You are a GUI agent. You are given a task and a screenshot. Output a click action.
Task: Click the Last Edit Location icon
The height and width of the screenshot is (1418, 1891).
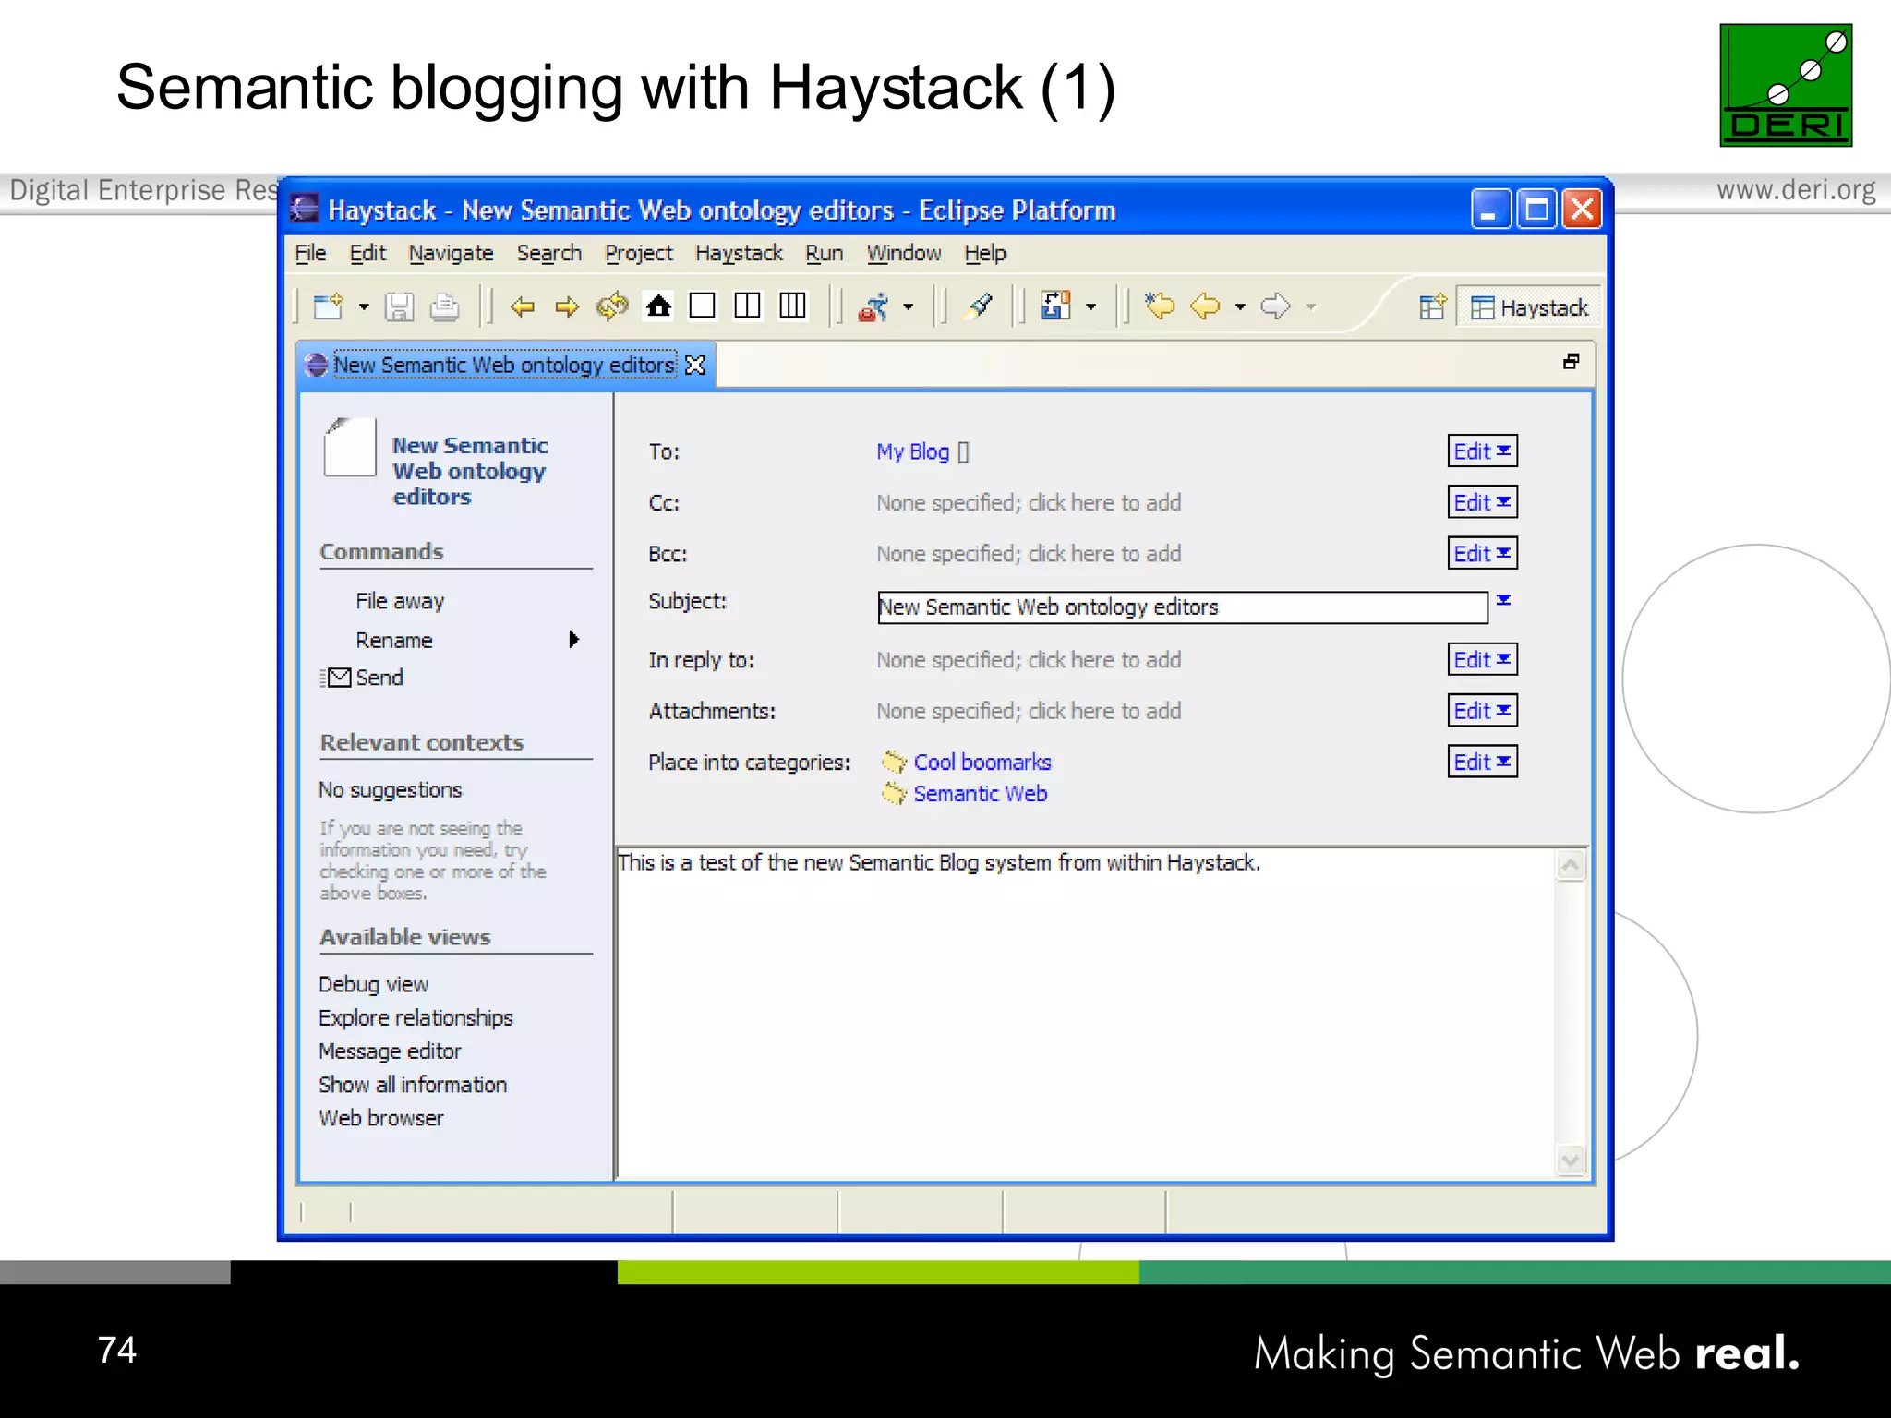1160,306
